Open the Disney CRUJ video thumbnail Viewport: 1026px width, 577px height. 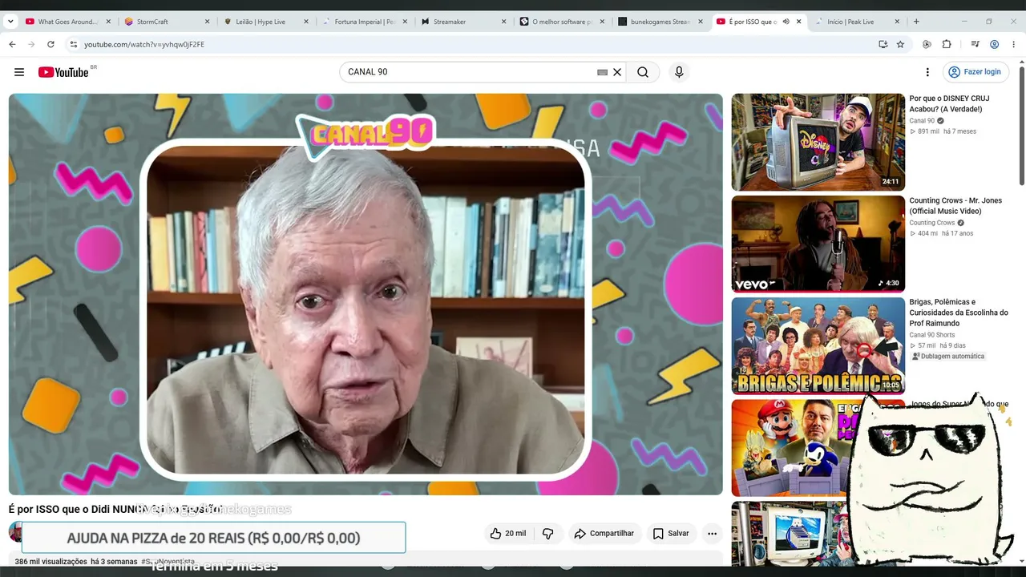[x=818, y=142]
